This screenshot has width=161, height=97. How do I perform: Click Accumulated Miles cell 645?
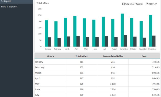coord(113,73)
